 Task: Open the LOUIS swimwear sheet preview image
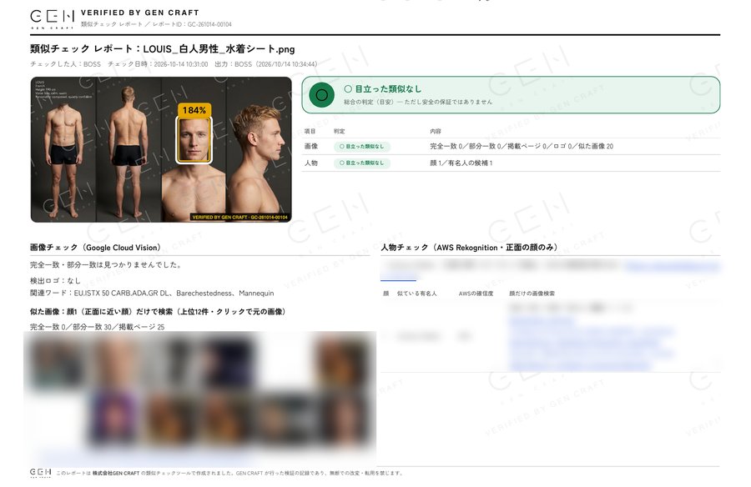[x=161, y=149]
